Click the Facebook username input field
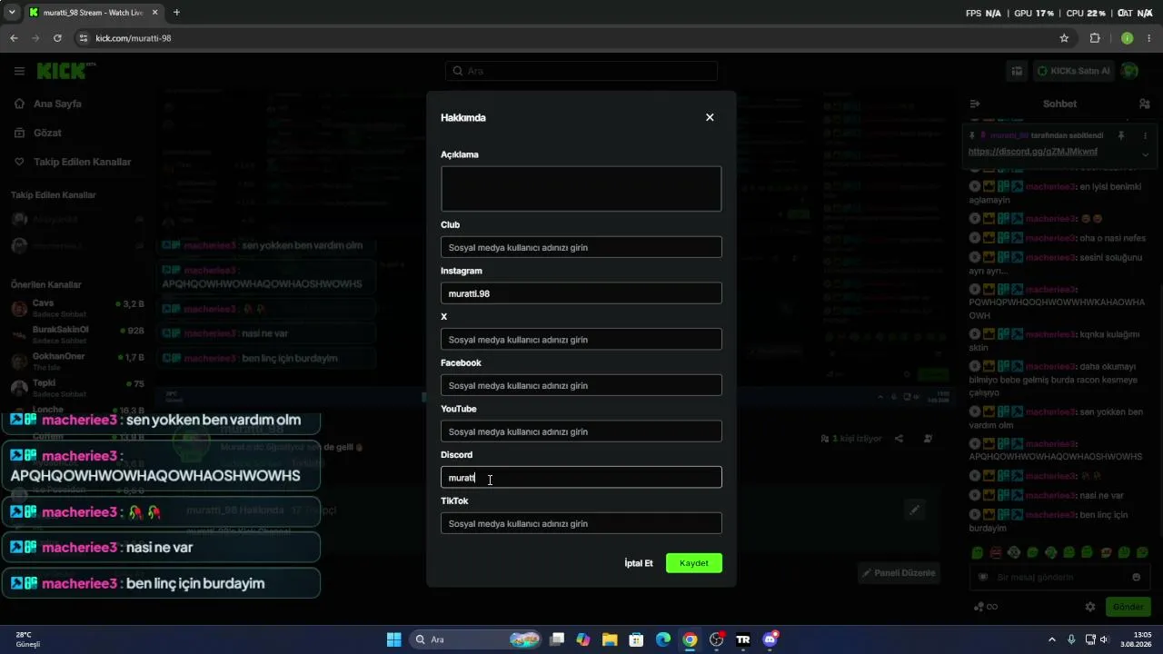1163x654 pixels. [x=581, y=385]
